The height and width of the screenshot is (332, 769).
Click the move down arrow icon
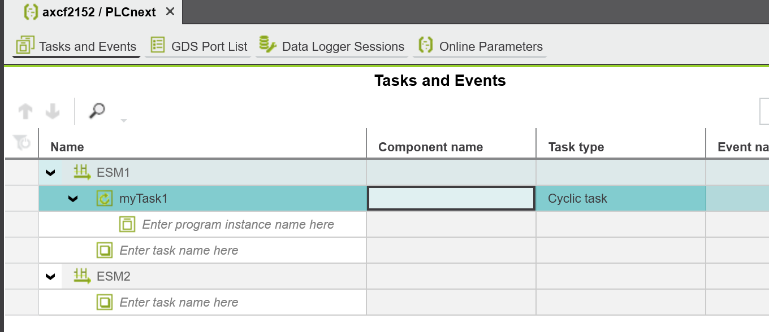[x=53, y=111]
